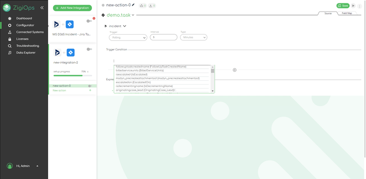Open the Trigger Polling dropdown

(x=128, y=38)
